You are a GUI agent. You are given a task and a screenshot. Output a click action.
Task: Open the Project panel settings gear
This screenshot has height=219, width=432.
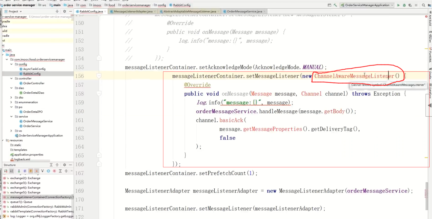pos(65,11)
